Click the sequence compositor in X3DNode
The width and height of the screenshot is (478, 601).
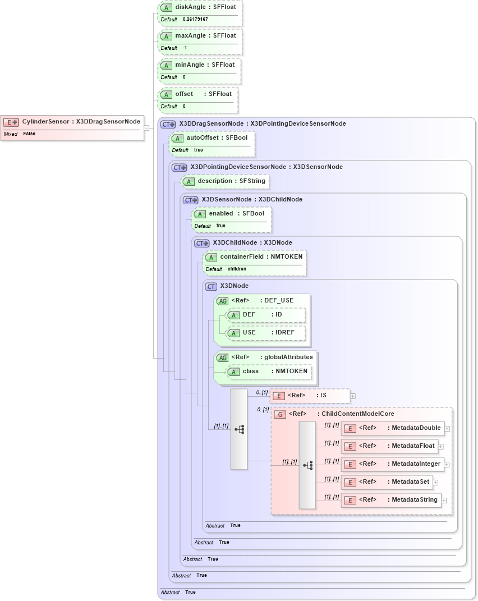tap(239, 429)
